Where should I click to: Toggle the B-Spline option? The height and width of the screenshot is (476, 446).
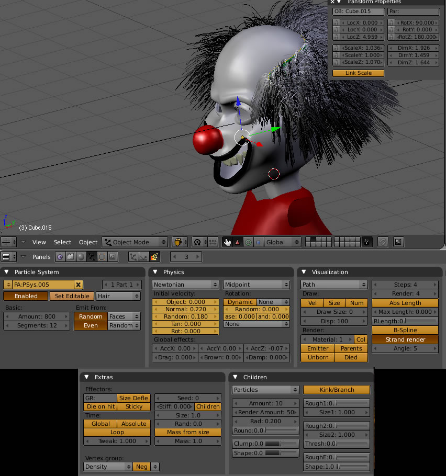coord(405,330)
